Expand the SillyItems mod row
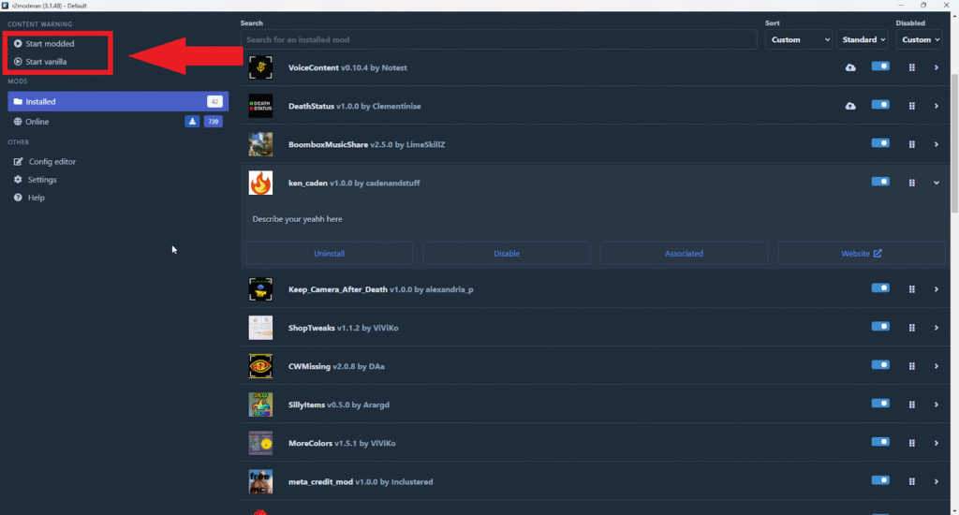 pyautogui.click(x=937, y=405)
